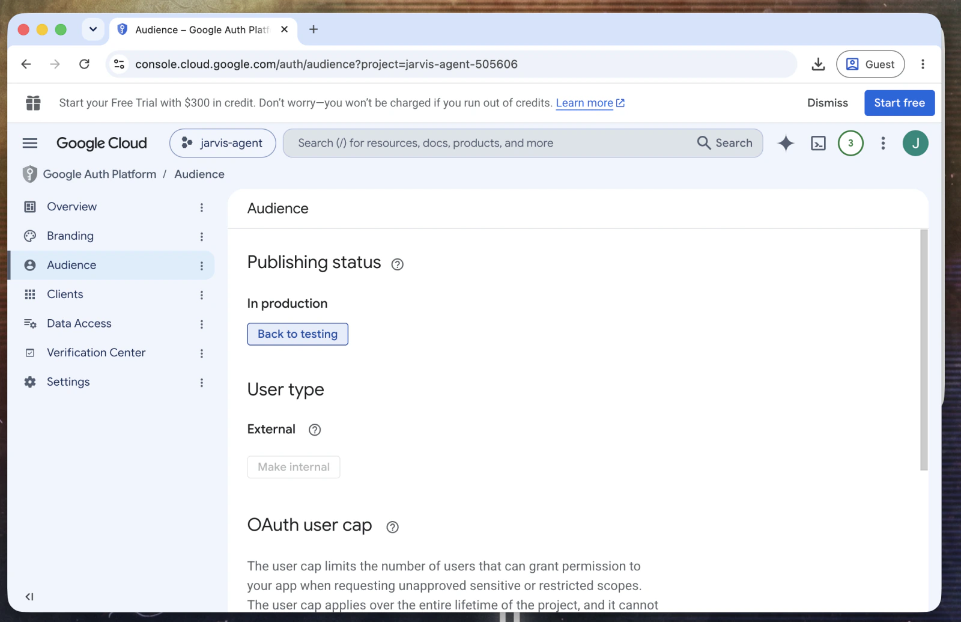Open more options for Overview
Viewport: 961px width, 622px height.
click(x=202, y=207)
